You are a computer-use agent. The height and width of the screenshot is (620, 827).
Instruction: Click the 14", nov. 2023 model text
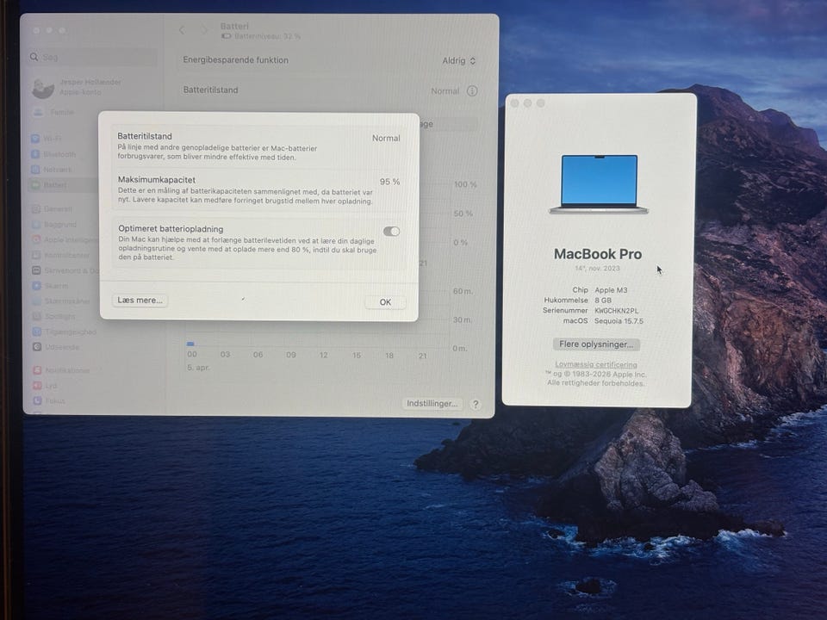pos(597,269)
